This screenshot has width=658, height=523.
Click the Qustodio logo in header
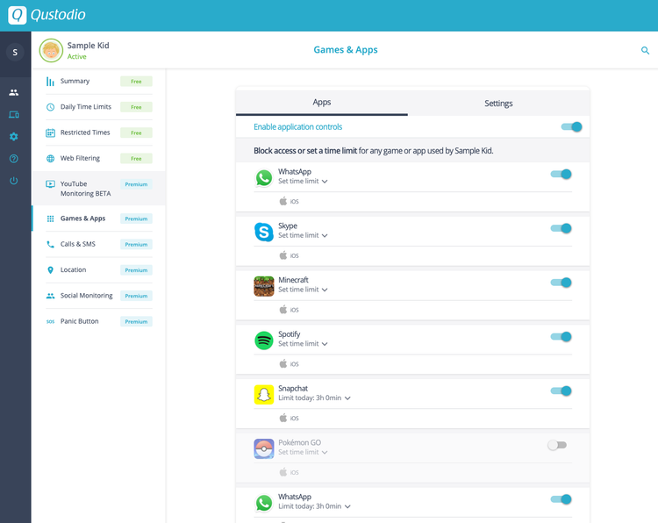(x=46, y=15)
